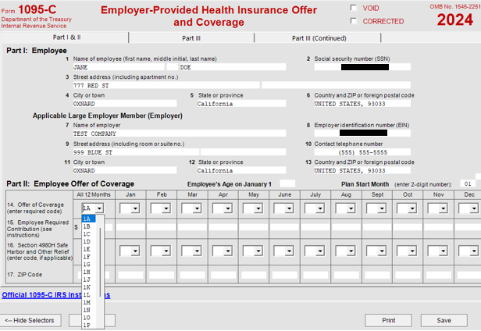Open Oct Section 4980H Safe Harbor dropdown

pos(412,251)
